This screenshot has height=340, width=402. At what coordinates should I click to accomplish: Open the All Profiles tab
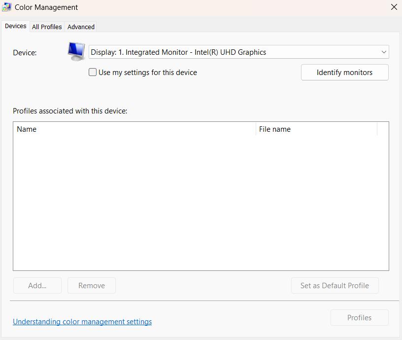[x=47, y=27]
